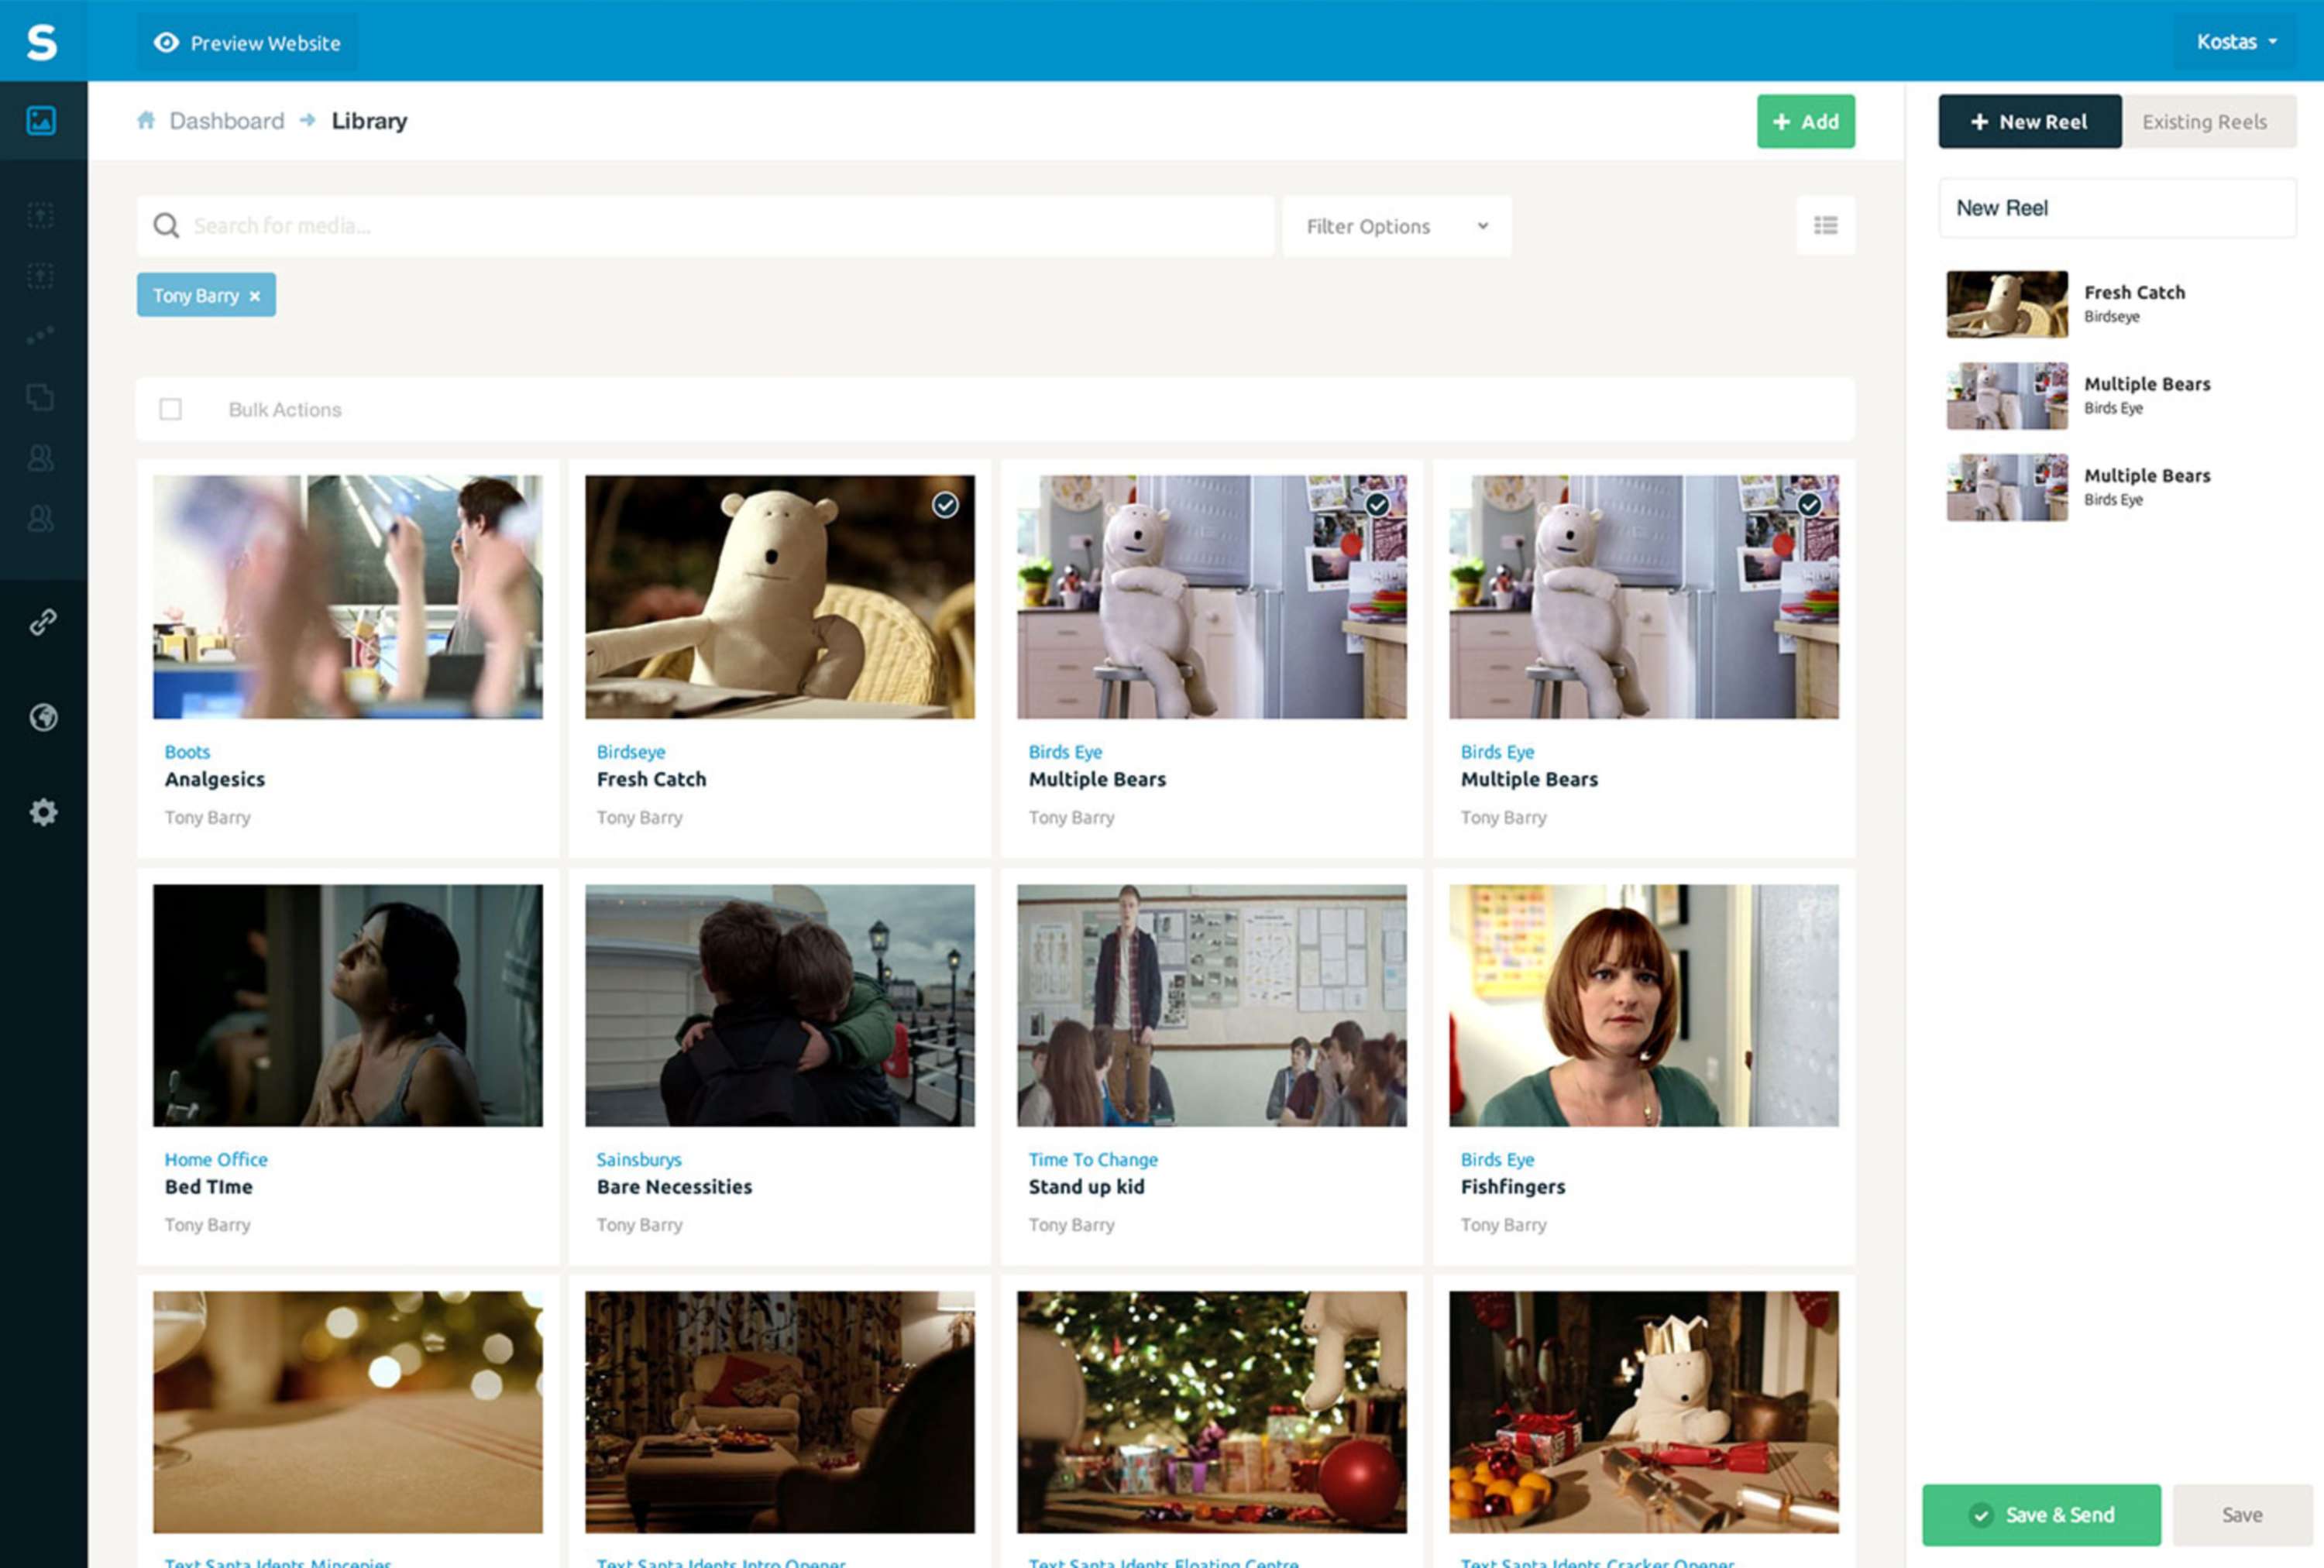The image size is (2324, 1568).
Task: Click the green Add button
Action: tap(1805, 122)
